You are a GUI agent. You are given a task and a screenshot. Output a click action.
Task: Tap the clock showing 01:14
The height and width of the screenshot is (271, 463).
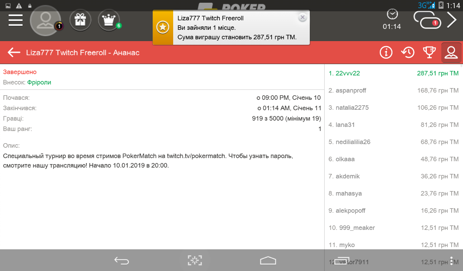392,20
